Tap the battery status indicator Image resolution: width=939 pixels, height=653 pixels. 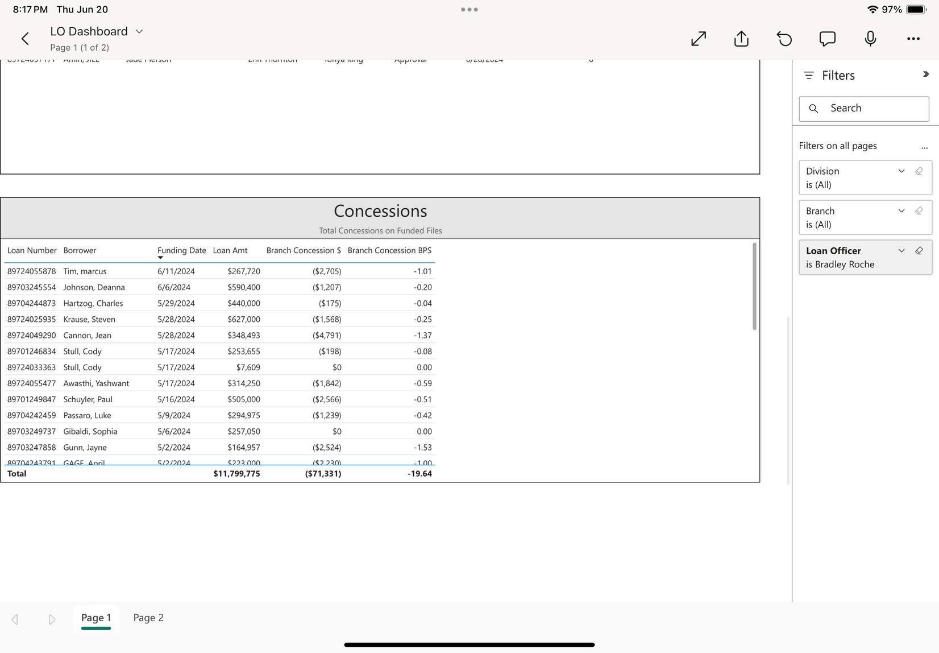pyautogui.click(x=916, y=10)
